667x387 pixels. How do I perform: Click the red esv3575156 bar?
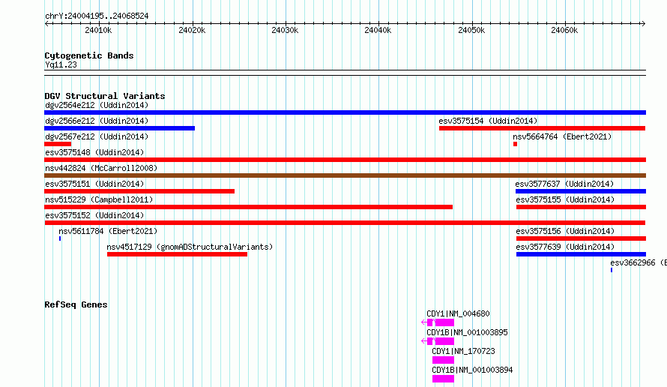581,238
